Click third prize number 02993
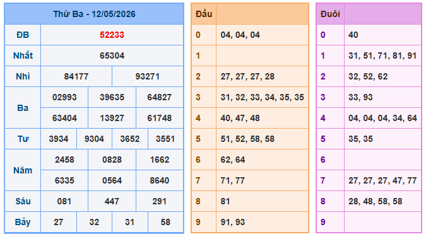 [64, 97]
